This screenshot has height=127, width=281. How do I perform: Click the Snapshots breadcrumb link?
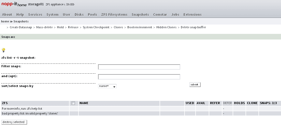(21, 21)
